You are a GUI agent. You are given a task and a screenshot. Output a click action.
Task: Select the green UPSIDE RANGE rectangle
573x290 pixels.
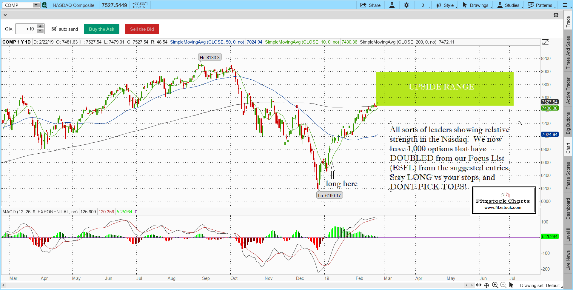click(x=444, y=95)
